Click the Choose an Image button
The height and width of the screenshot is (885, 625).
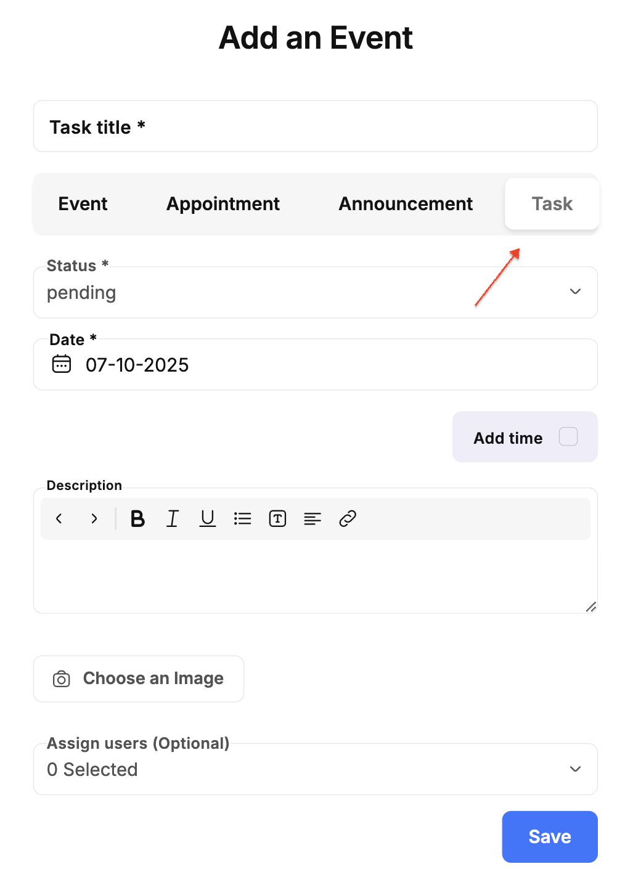tap(139, 679)
